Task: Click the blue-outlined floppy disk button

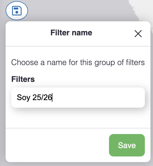Action: tap(17, 11)
